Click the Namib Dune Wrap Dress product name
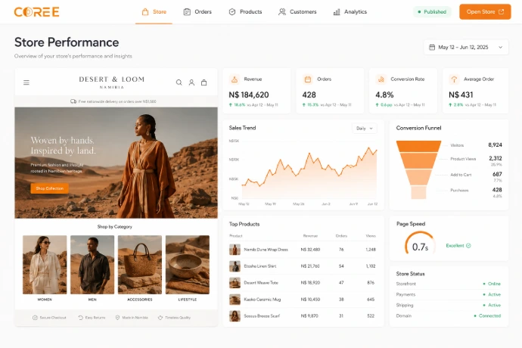 pos(266,250)
